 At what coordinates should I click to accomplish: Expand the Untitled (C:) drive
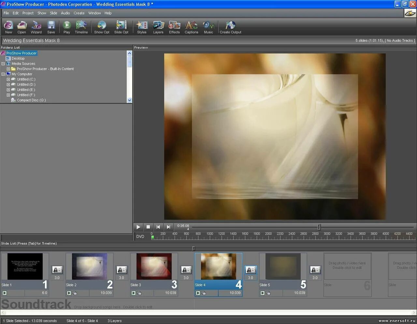pyautogui.click(x=8, y=79)
